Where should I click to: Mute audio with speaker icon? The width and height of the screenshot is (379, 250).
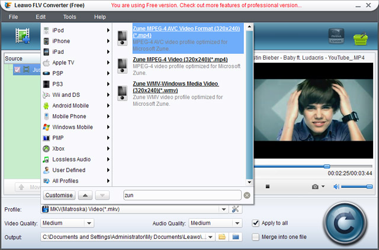click(336, 187)
